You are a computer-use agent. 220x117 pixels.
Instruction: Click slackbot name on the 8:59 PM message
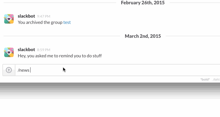[x=26, y=49]
